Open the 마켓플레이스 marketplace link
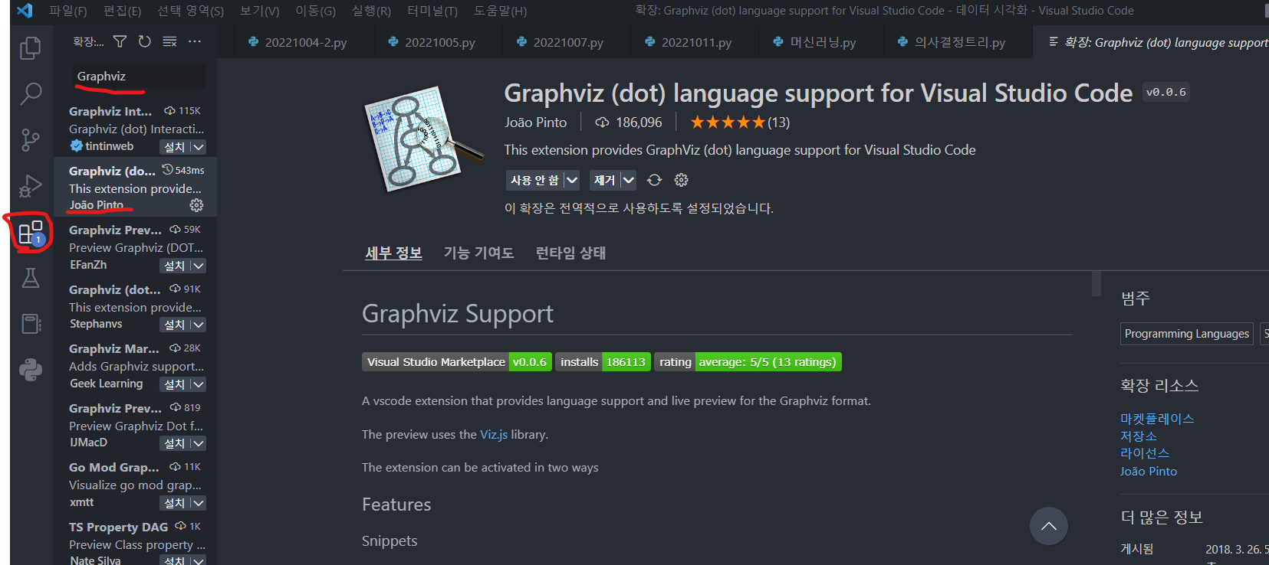This screenshot has width=1269, height=565. tap(1157, 419)
